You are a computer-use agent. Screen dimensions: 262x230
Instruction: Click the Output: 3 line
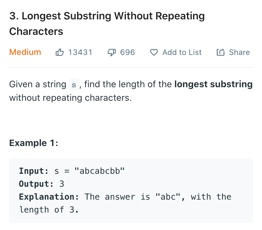[41, 184]
